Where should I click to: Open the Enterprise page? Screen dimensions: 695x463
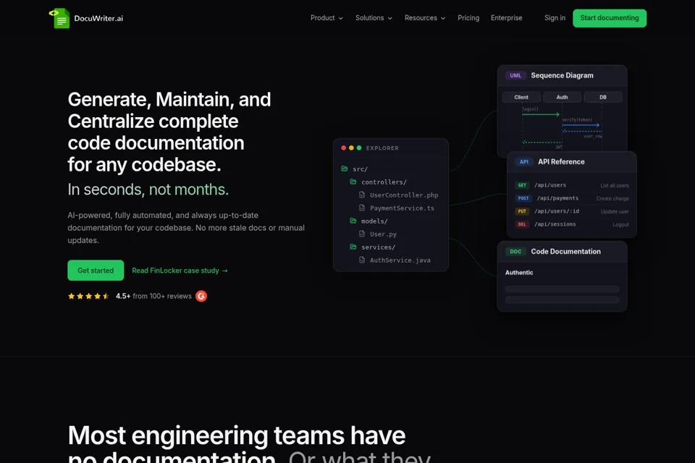pos(506,17)
